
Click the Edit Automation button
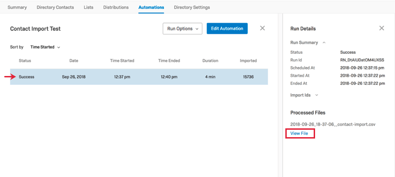(x=227, y=29)
